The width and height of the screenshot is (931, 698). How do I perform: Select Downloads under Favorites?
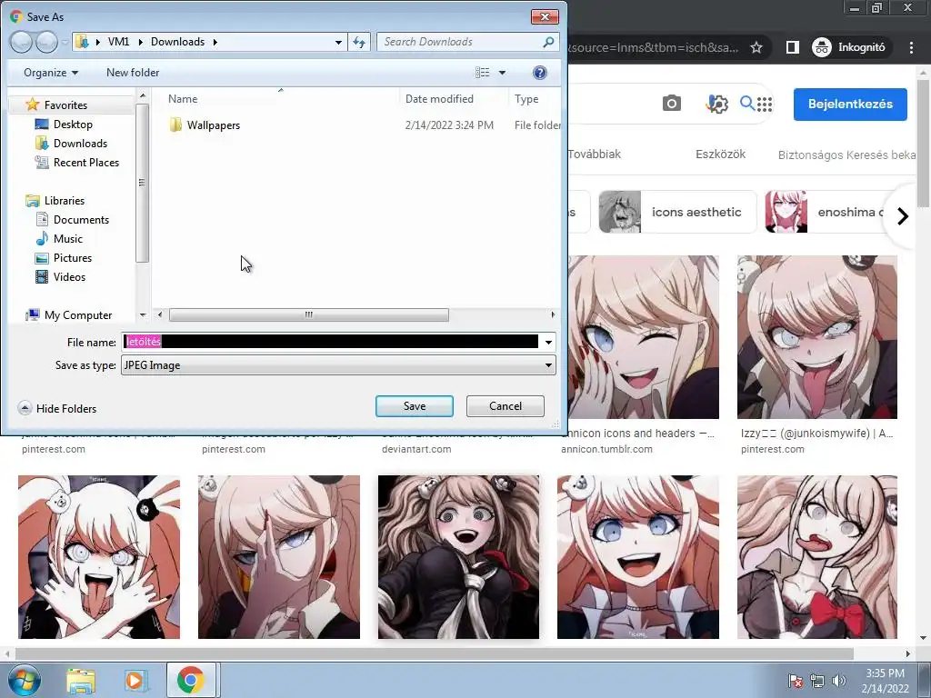pyautogui.click(x=80, y=143)
